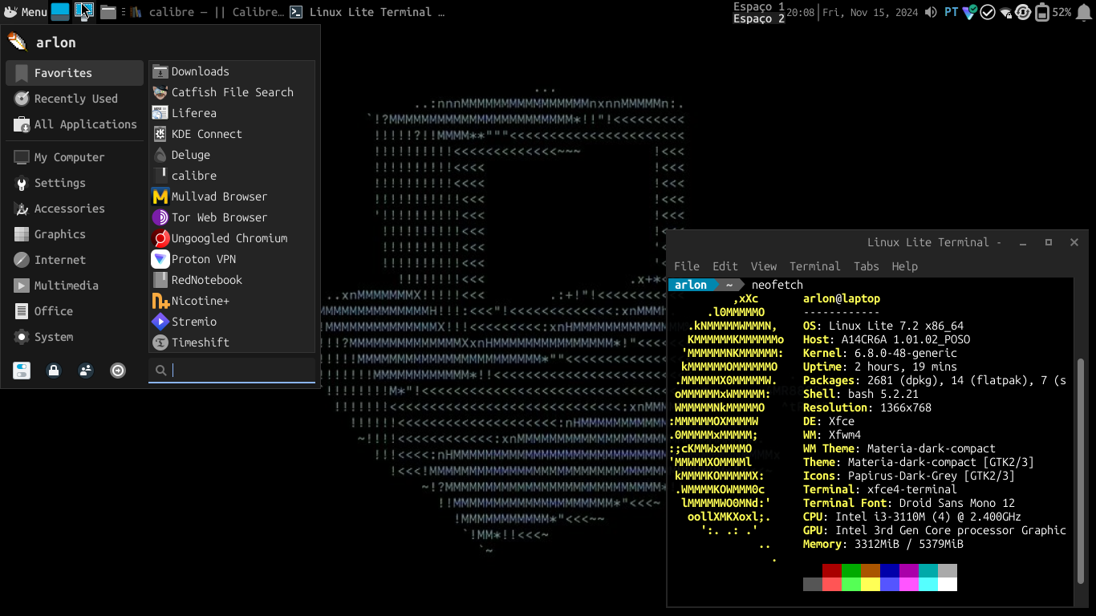Select the System category
Image resolution: width=1096 pixels, height=616 pixels.
point(75,337)
